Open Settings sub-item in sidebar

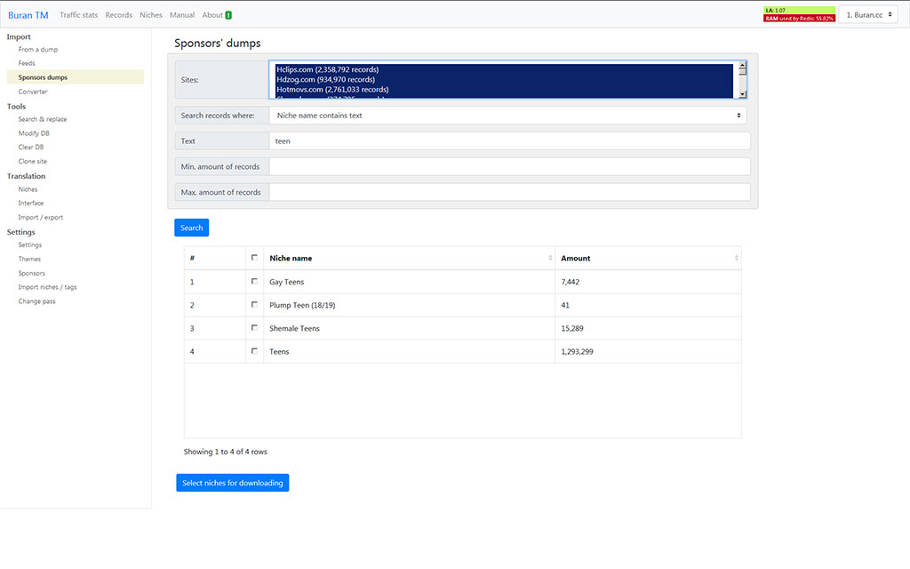pyautogui.click(x=29, y=245)
